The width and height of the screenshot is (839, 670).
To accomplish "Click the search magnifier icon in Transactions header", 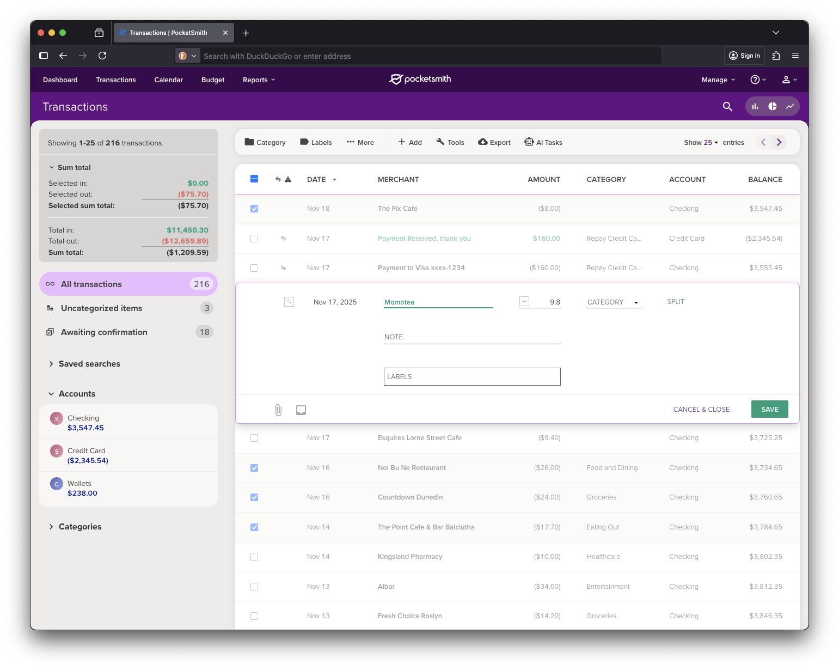I will (727, 107).
